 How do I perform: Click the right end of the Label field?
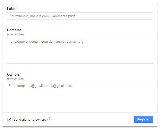[148, 16]
